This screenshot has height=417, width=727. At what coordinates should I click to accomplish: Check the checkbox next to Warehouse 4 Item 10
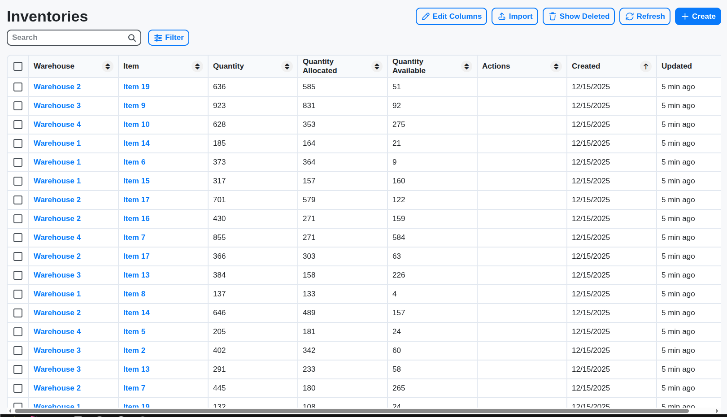click(x=18, y=125)
